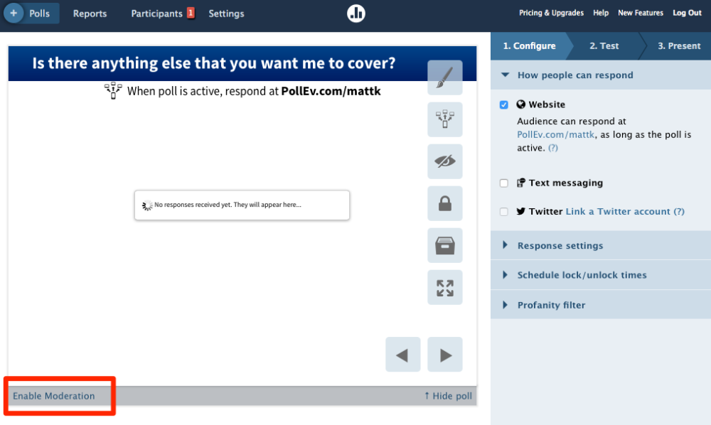The image size is (711, 425).
Task: Switch to the 3. Present tab
Action: click(x=679, y=45)
